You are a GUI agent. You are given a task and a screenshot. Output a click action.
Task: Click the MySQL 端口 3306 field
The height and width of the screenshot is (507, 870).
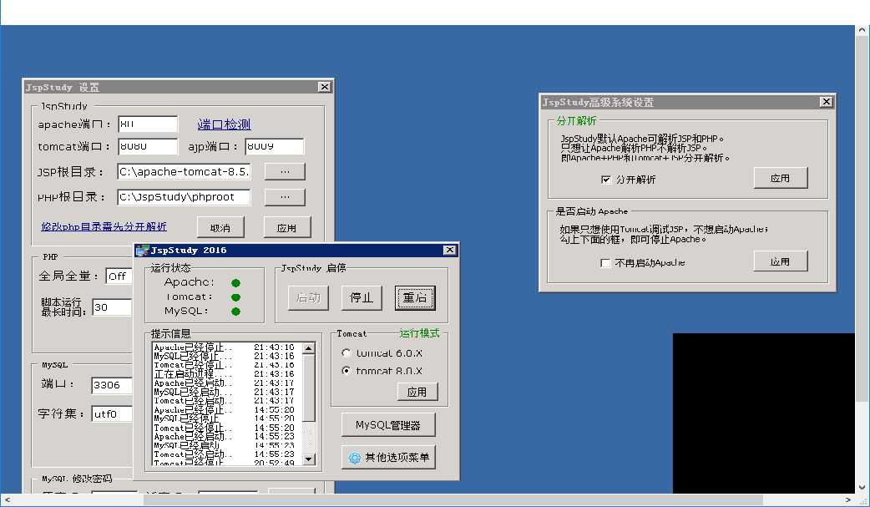click(x=113, y=385)
